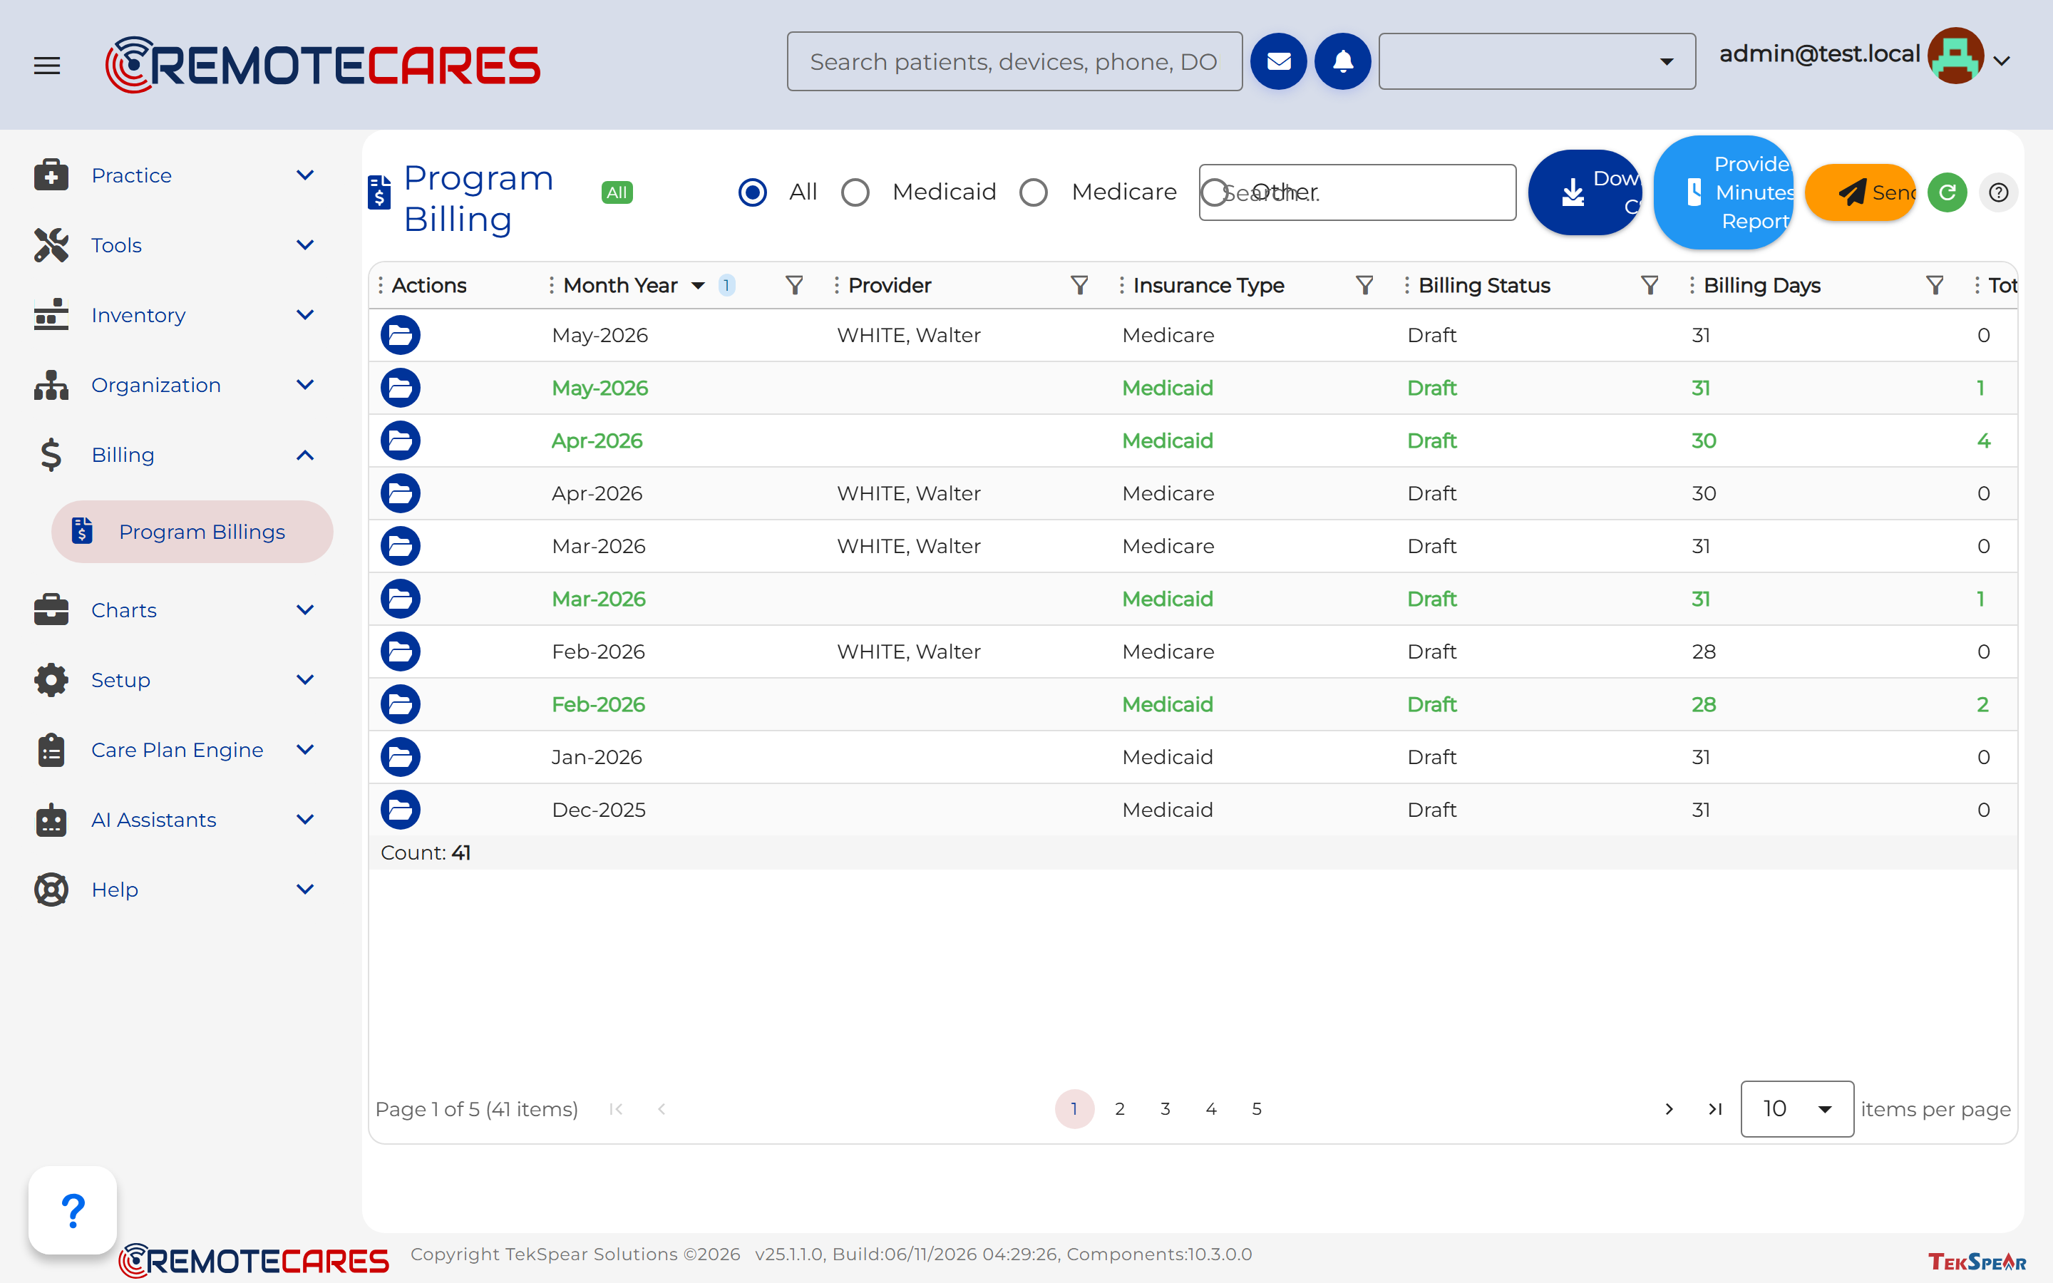Screen dimensions: 2053x1283
Task: Go to page 4
Action: [x=1211, y=1109]
